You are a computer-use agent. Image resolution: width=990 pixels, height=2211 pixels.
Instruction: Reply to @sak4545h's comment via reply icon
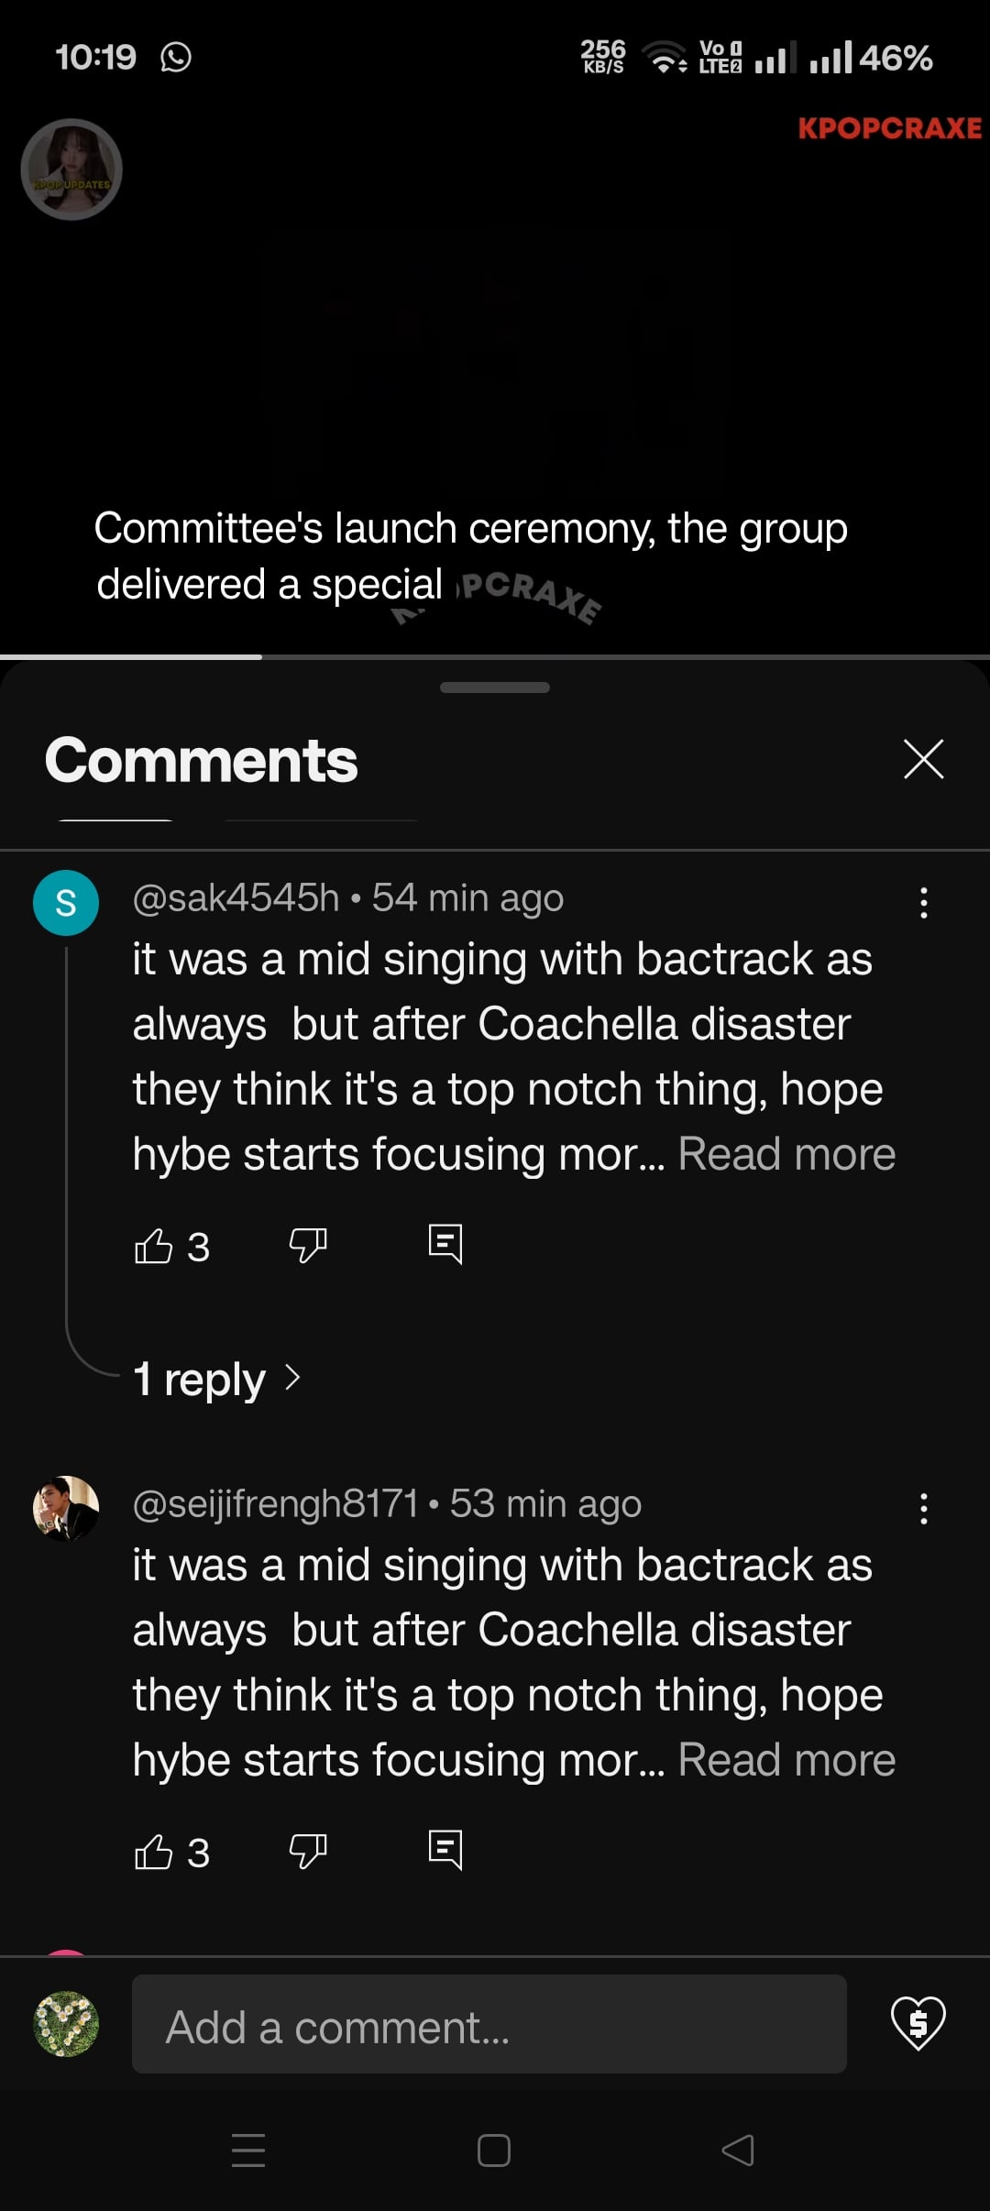445,1245
